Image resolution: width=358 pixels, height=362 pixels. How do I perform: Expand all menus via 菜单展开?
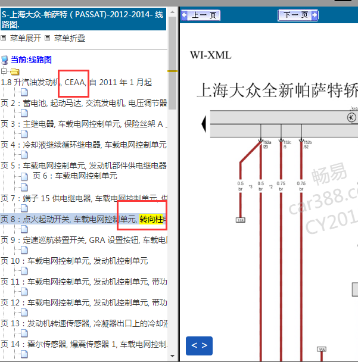(x=26, y=38)
